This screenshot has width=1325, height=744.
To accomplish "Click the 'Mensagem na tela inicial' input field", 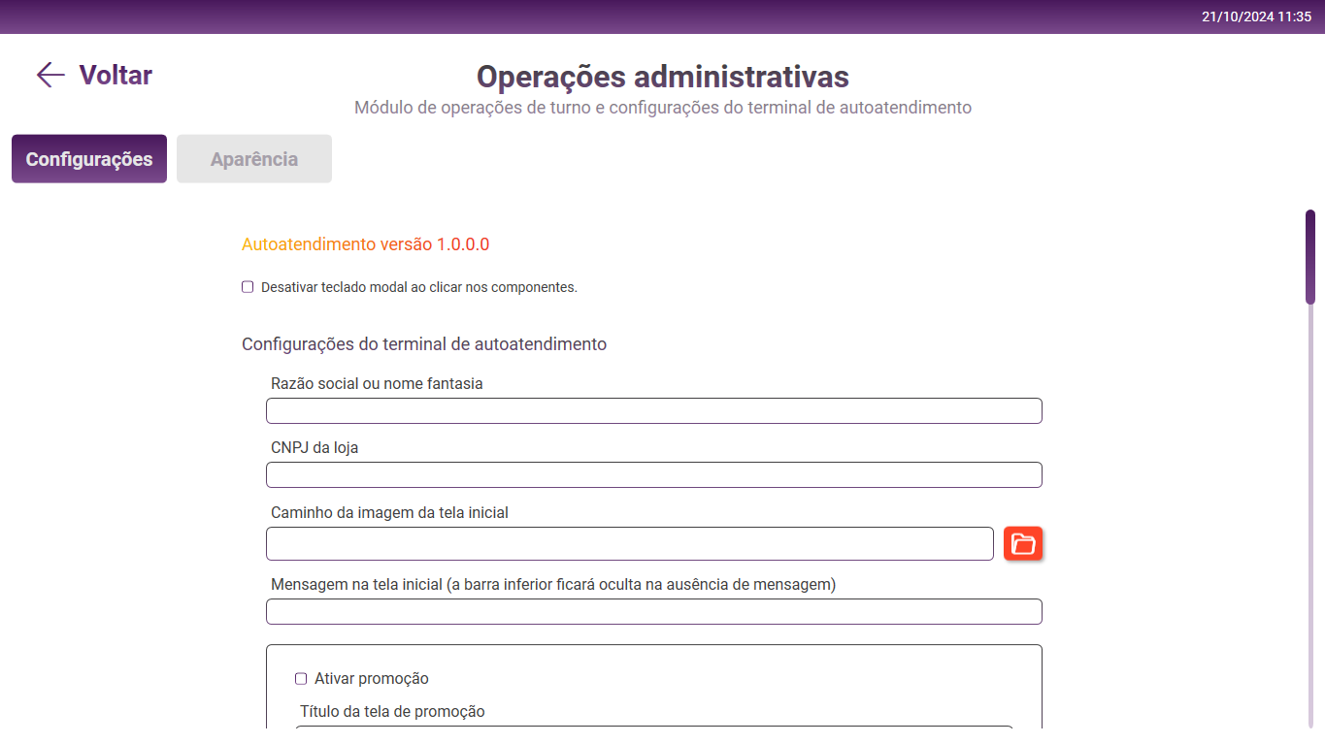I will tap(654, 612).
